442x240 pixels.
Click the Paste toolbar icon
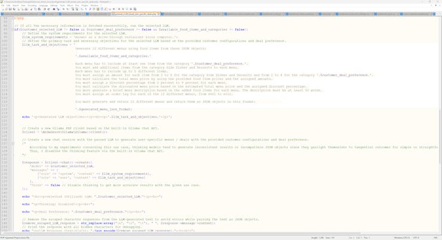pyautogui.click(x=39, y=9)
